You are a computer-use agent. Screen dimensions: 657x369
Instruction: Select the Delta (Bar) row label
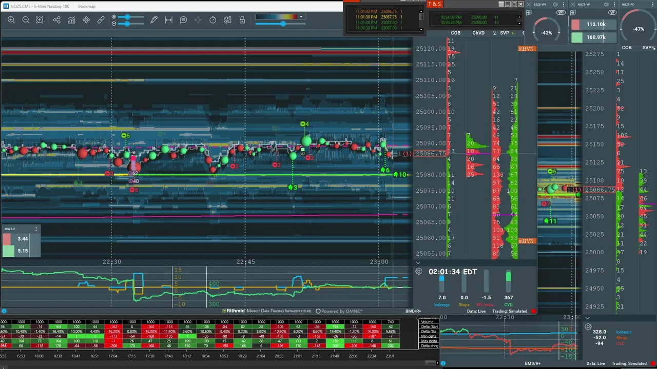pos(428,326)
